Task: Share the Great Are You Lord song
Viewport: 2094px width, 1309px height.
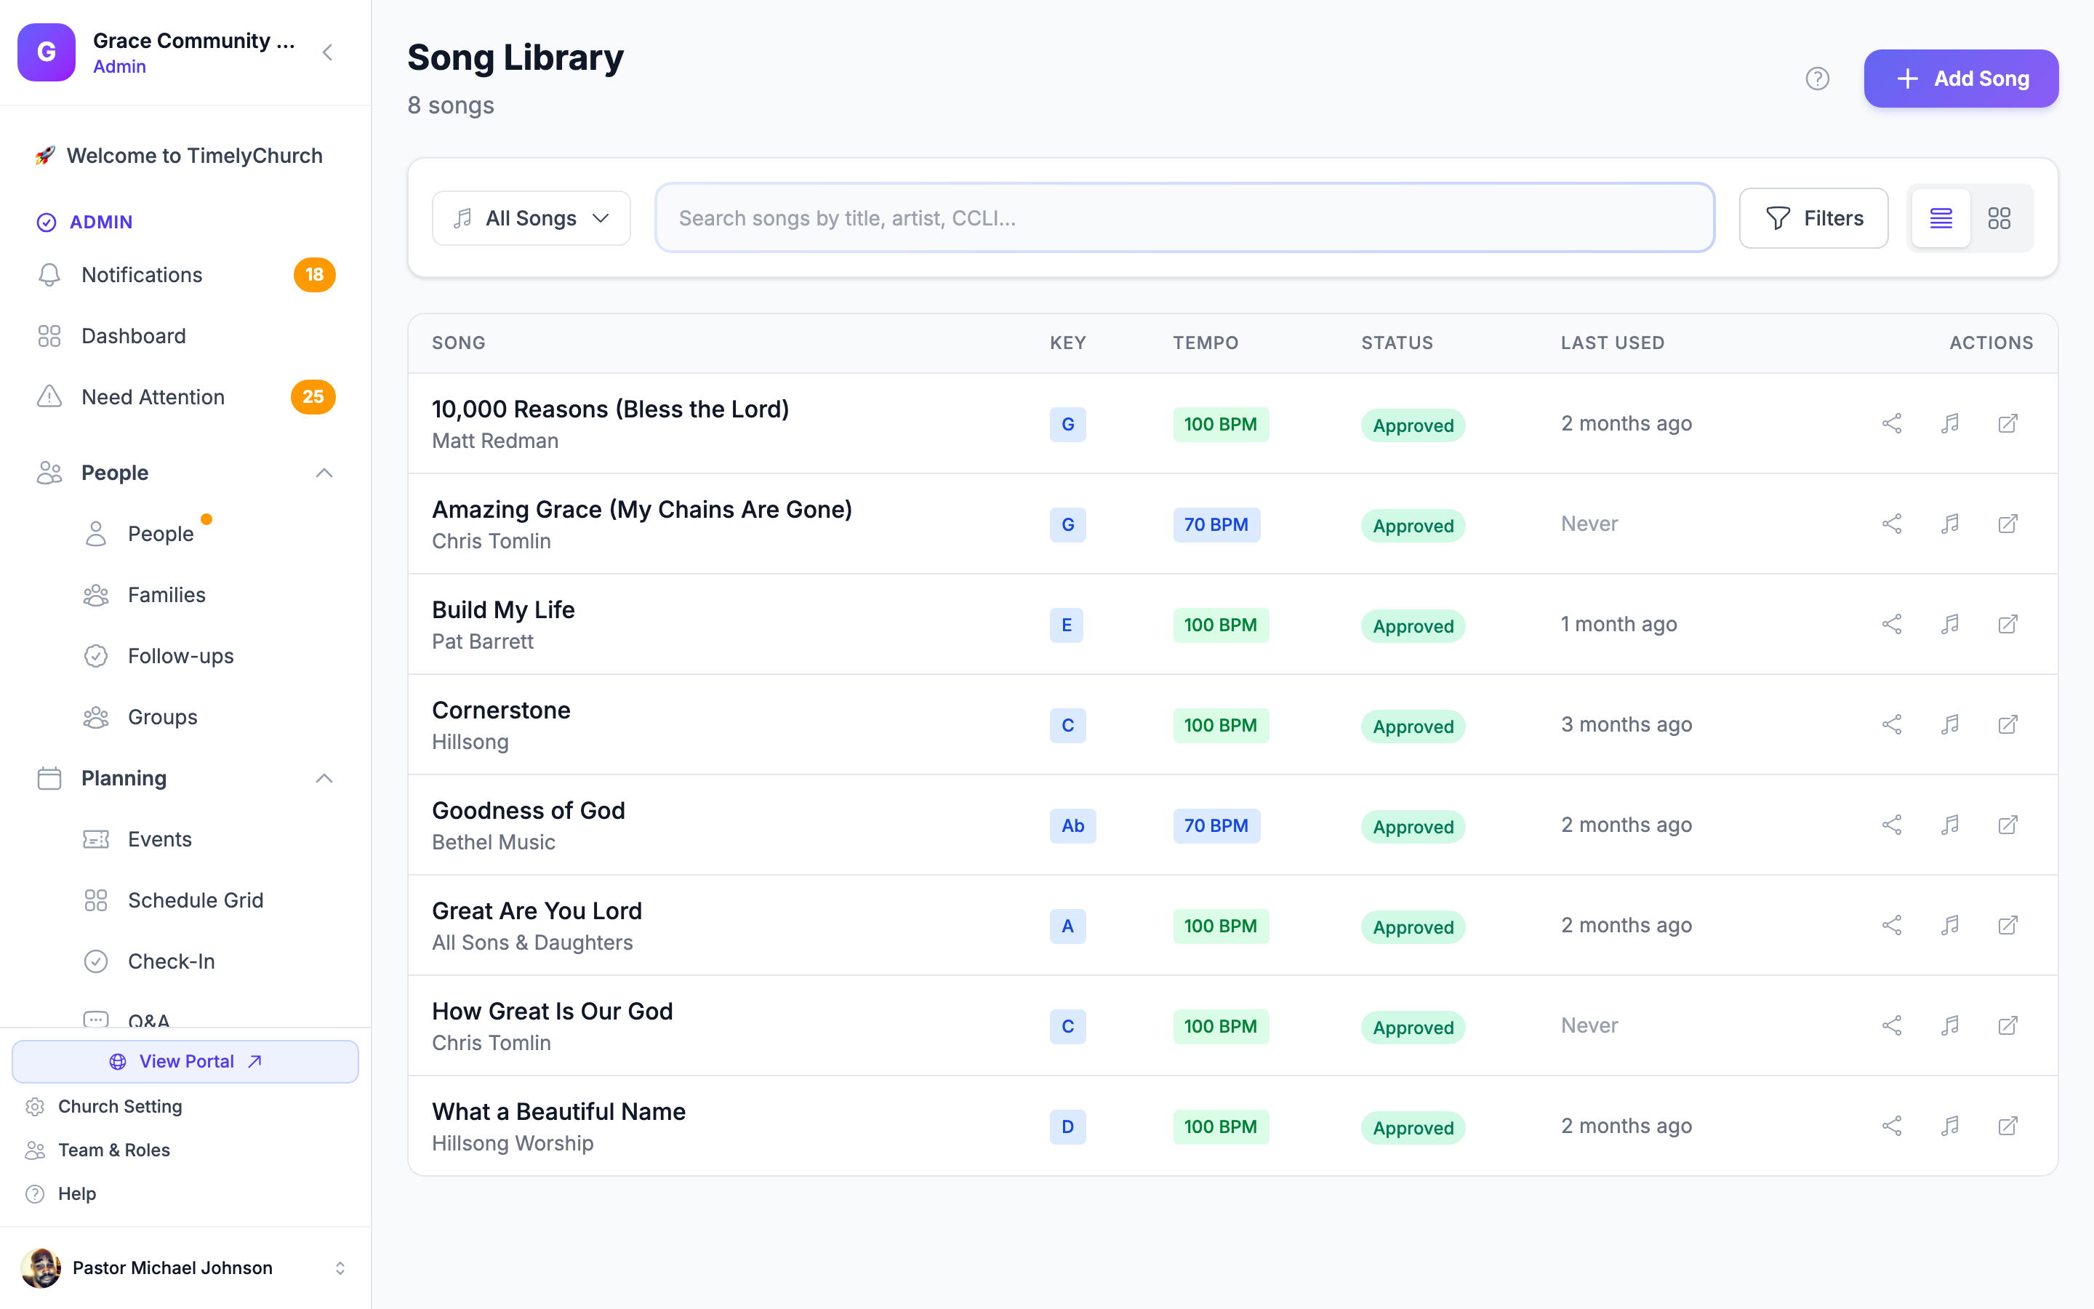Action: click(x=1892, y=926)
